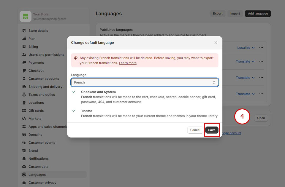Click the Payments icon in sidebar

24,63
